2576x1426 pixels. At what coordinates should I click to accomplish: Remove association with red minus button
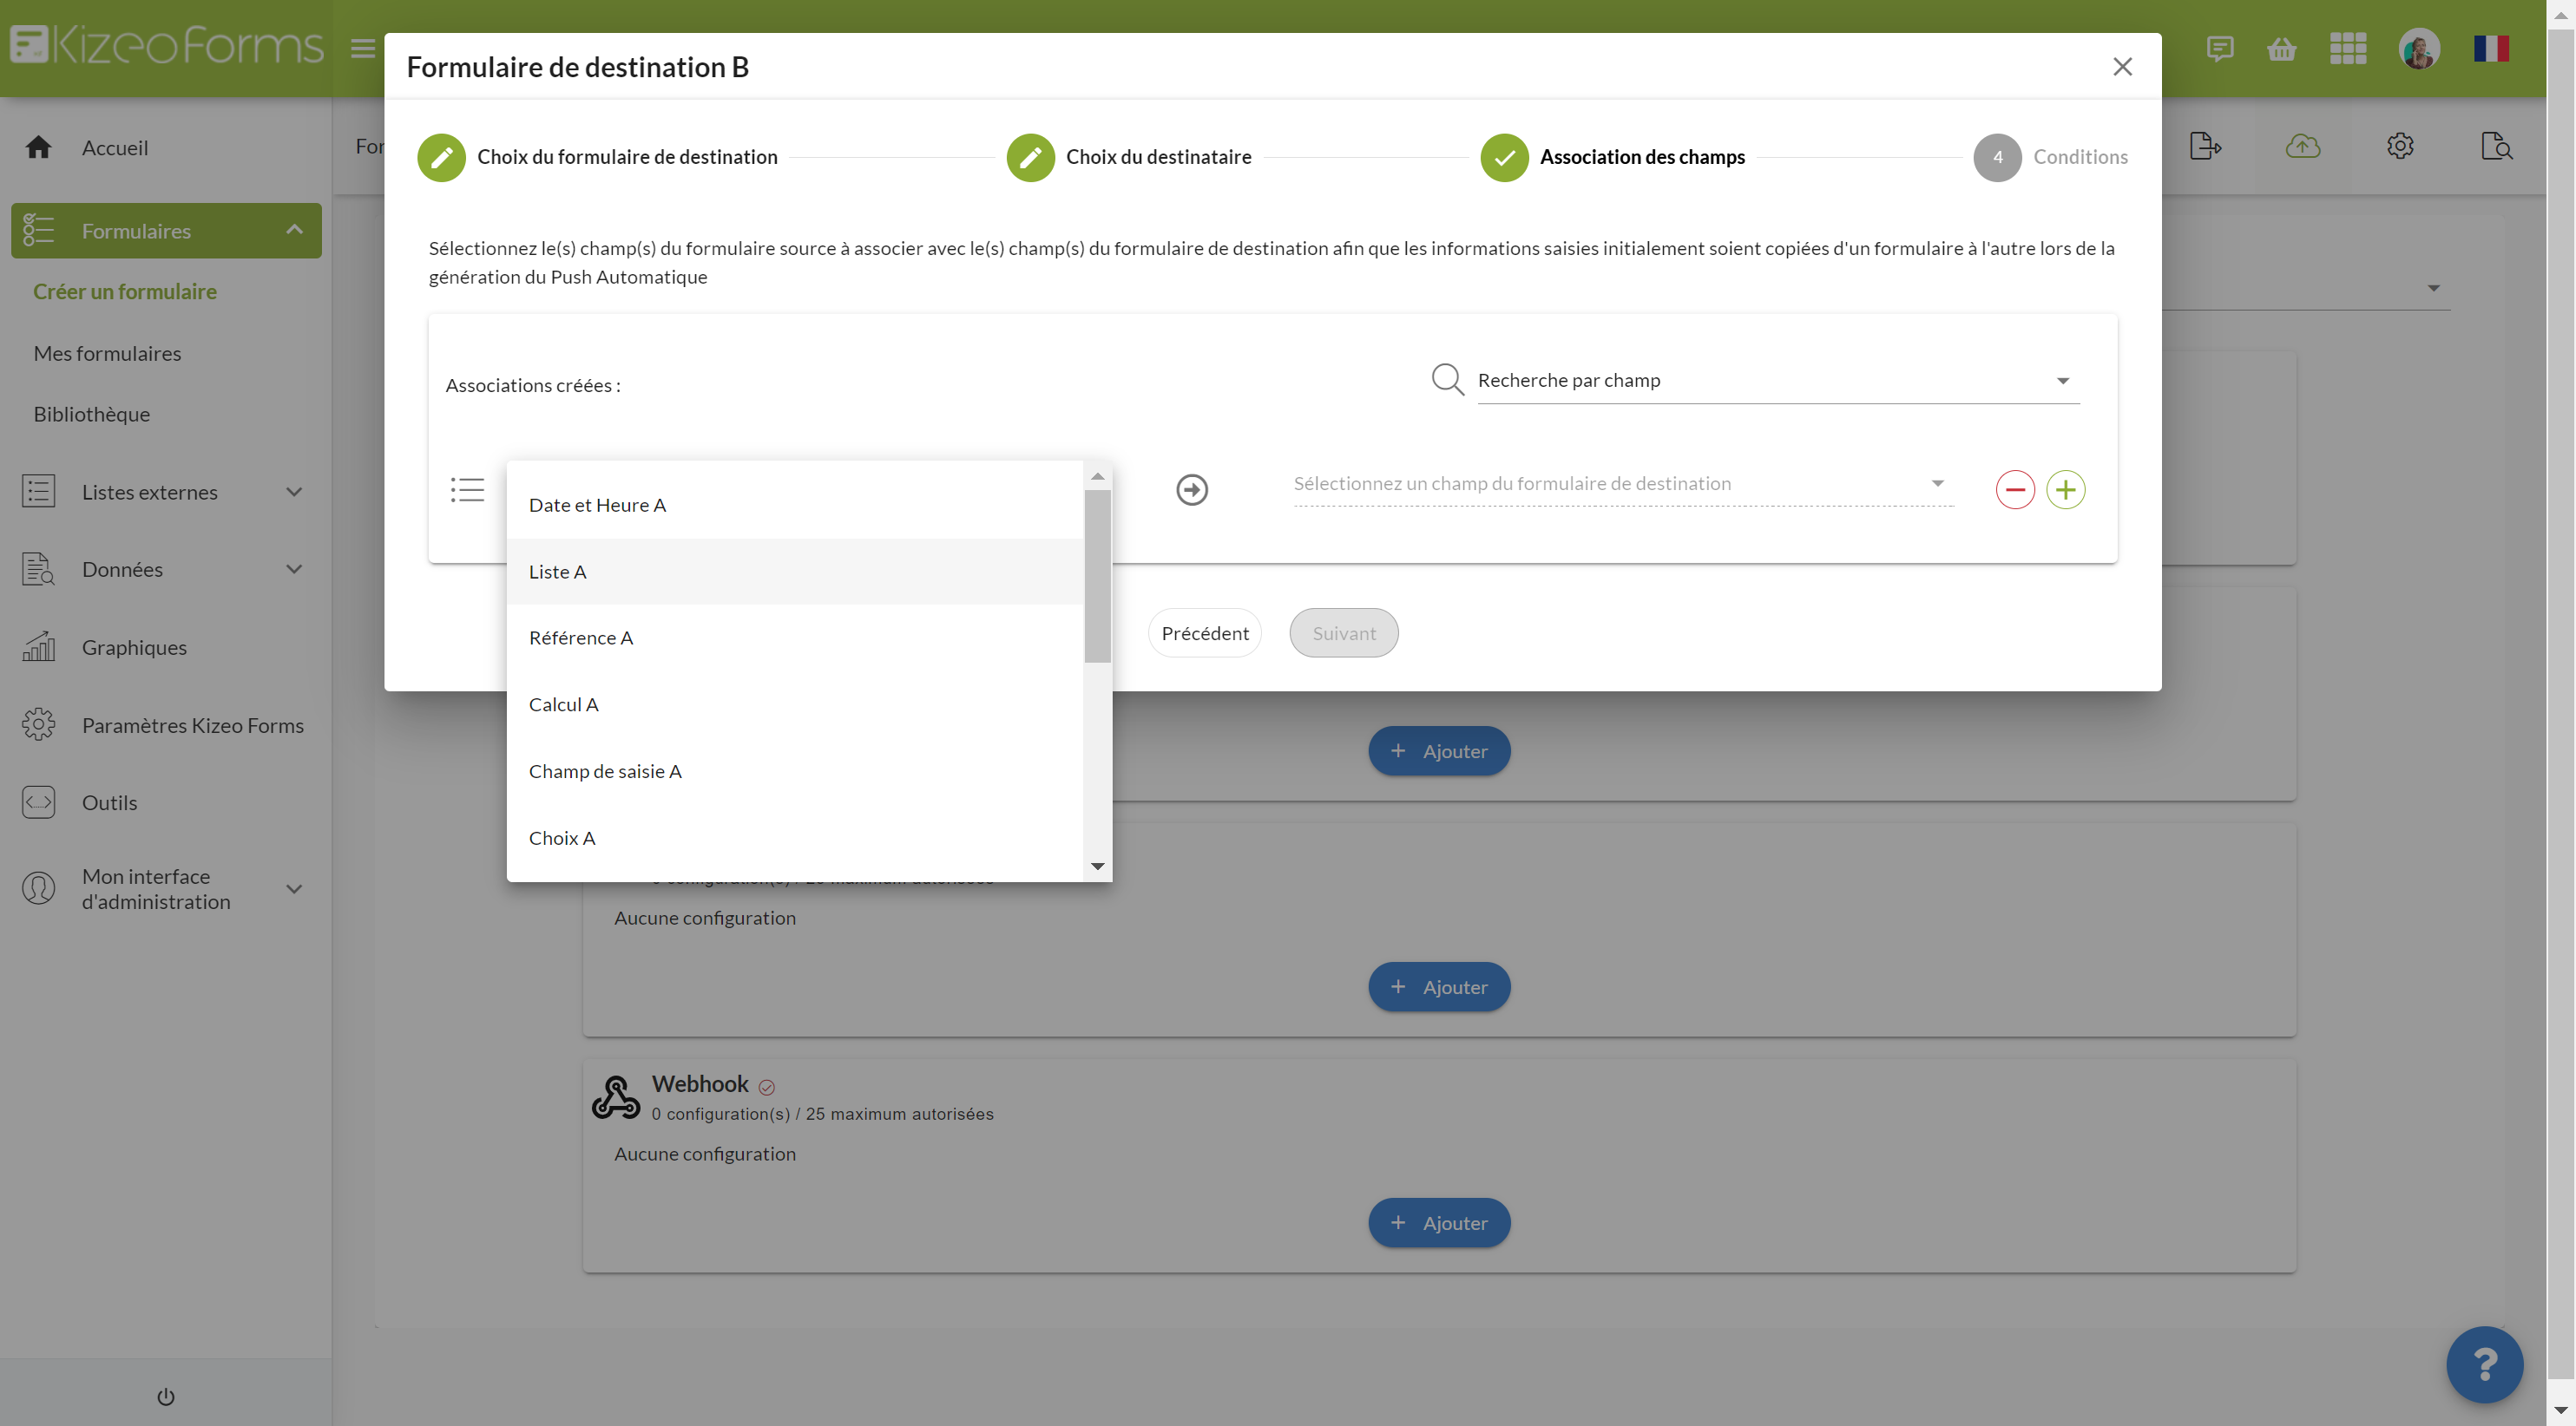pos(2014,490)
